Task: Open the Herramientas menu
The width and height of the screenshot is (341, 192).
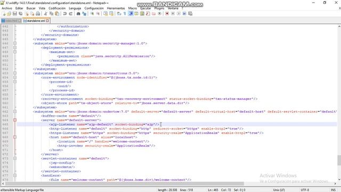Action: [116, 8]
